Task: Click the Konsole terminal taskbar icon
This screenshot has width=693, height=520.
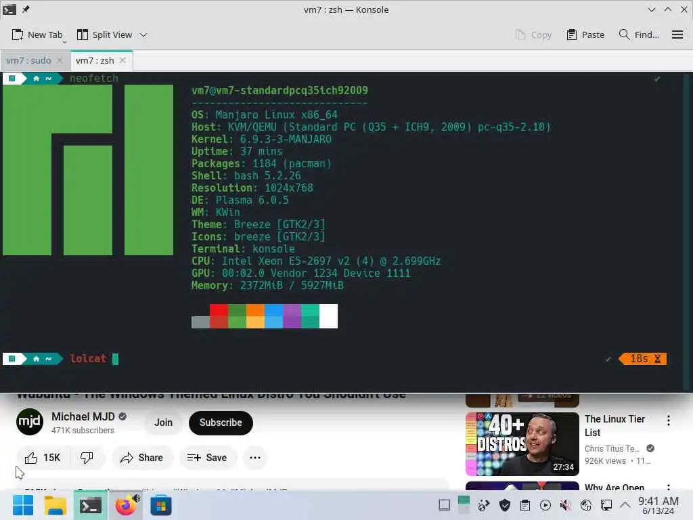Action: (90, 505)
